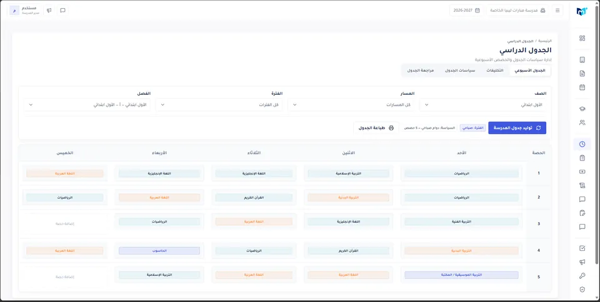Click اللغة الإنجليزية cell in Wednesday period 1
600x302 pixels.
(x=159, y=173)
